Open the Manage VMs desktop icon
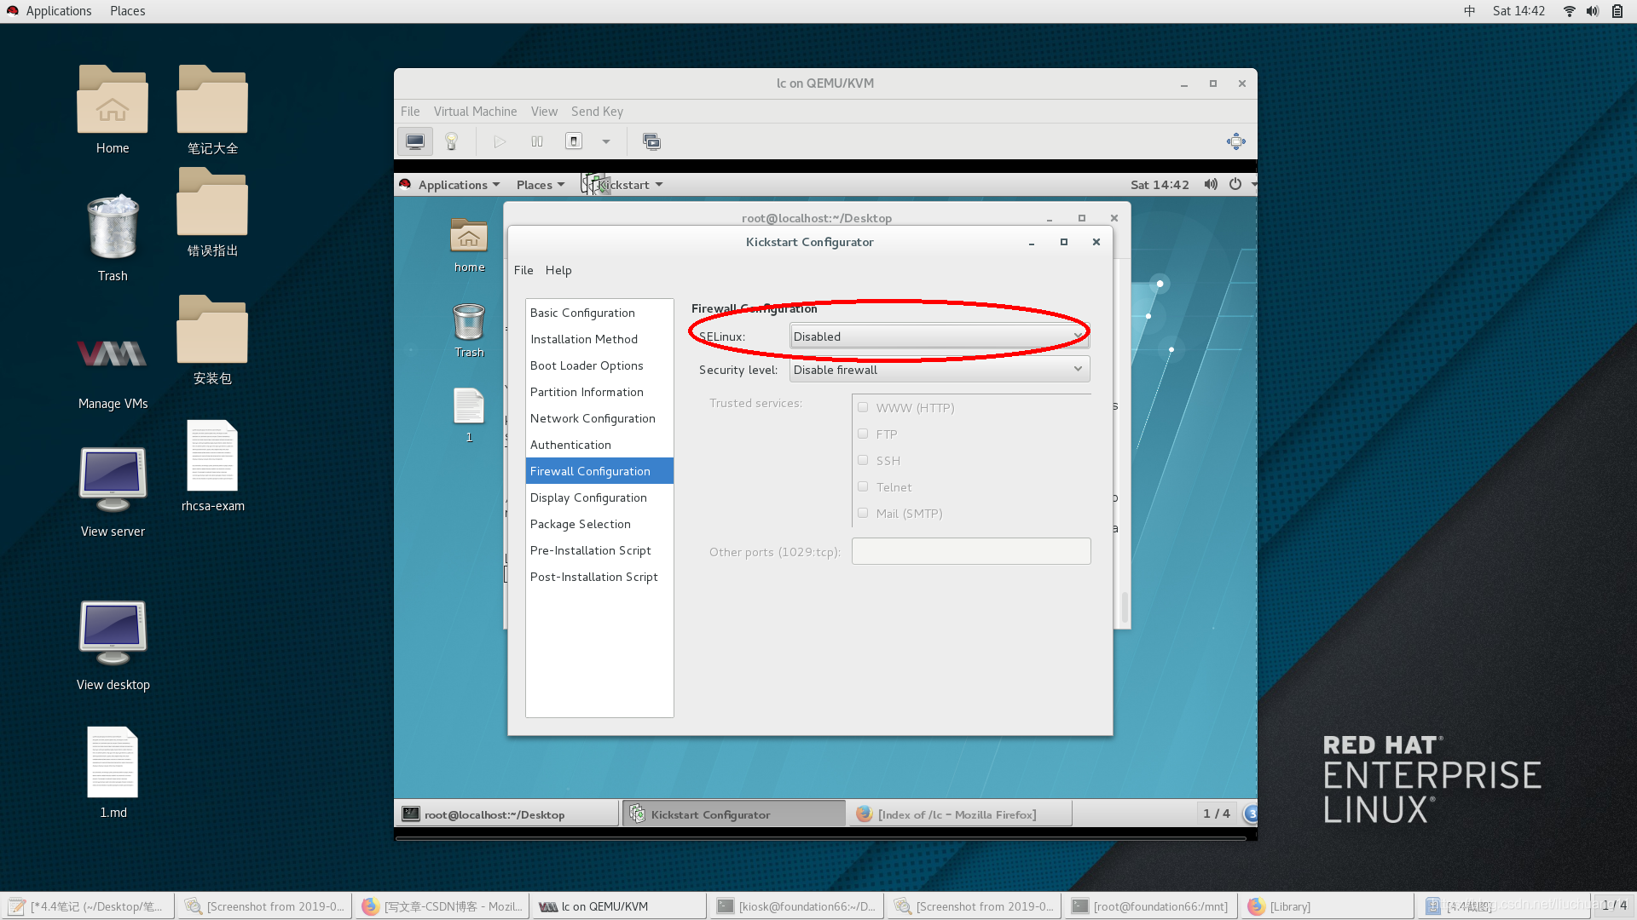The image size is (1637, 920). tap(113, 354)
